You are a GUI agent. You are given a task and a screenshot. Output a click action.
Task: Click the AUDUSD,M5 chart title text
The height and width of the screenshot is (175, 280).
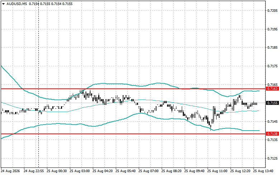17,4
